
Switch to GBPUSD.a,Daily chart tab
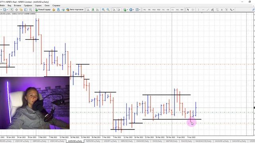tap(39, 141)
